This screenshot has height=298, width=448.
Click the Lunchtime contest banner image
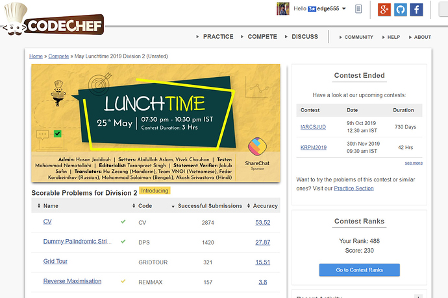tap(156, 123)
